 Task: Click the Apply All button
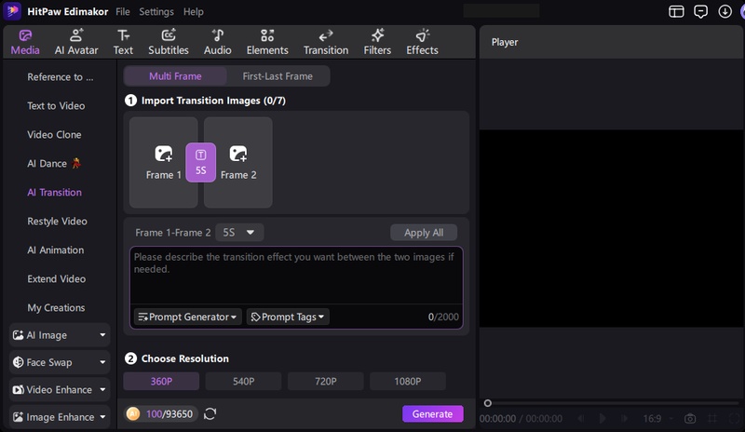[x=424, y=233]
